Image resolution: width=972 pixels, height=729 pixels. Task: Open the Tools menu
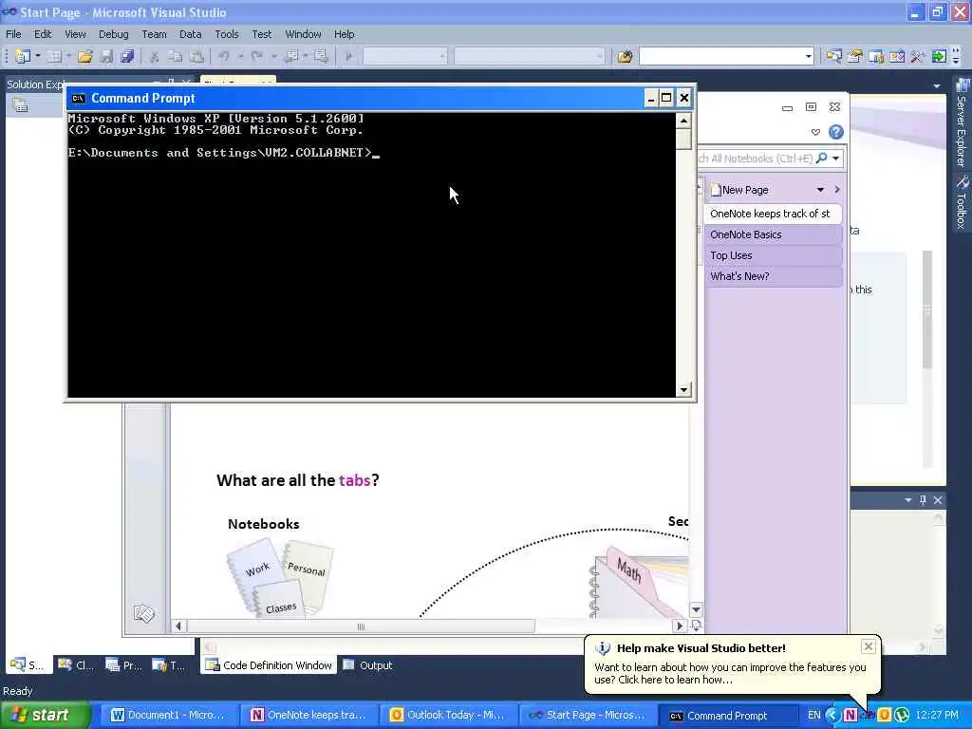tap(226, 34)
